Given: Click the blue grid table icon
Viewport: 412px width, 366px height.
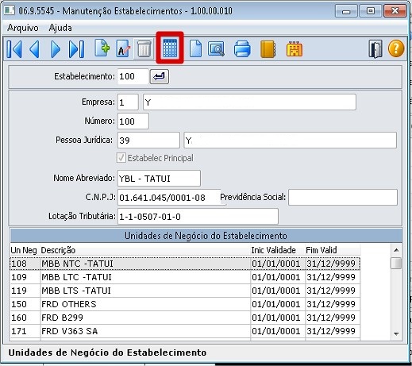Looking at the screenshot, I should pyautogui.click(x=170, y=48).
